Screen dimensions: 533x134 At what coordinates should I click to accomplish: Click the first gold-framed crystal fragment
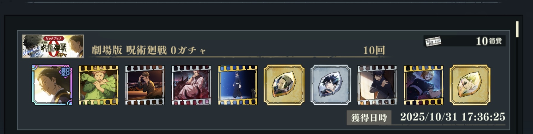[284, 85]
